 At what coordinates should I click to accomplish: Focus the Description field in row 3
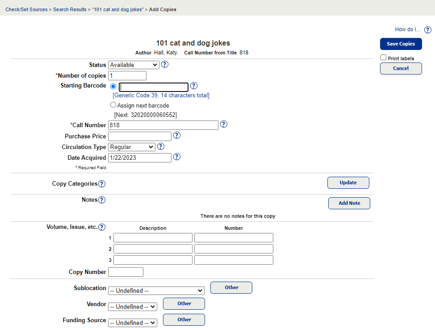pyautogui.click(x=153, y=260)
